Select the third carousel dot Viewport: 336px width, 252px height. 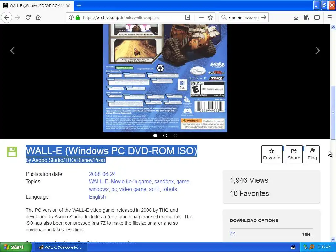pyautogui.click(x=175, y=135)
